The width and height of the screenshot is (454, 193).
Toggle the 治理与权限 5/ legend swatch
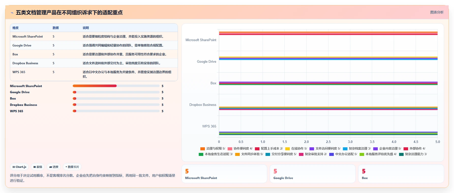click(x=203, y=149)
